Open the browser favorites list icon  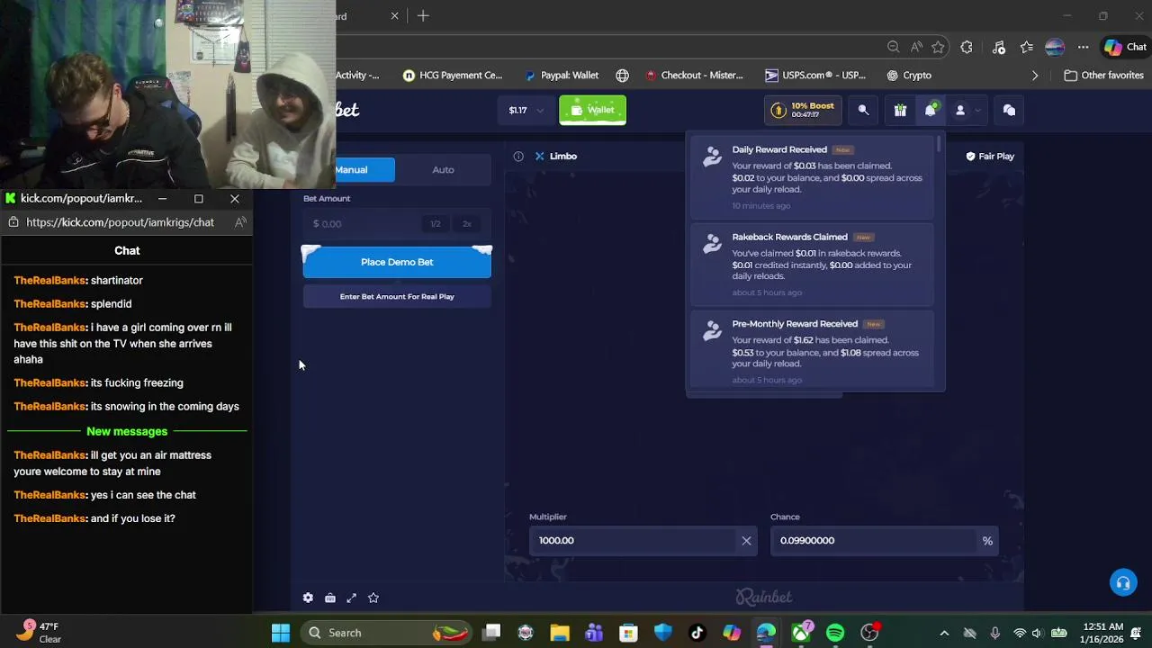coord(1027,47)
